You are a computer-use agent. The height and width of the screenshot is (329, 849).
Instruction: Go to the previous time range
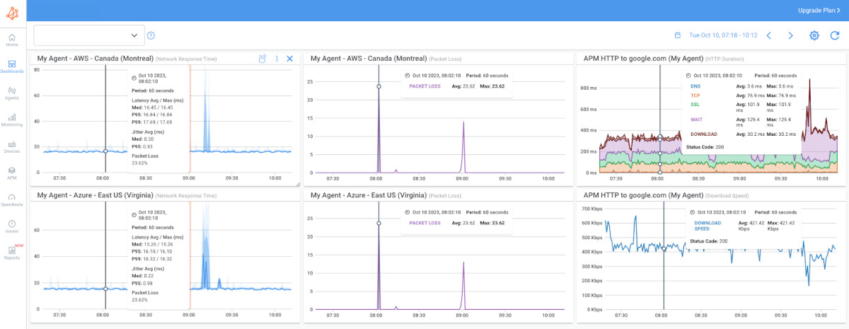[769, 35]
